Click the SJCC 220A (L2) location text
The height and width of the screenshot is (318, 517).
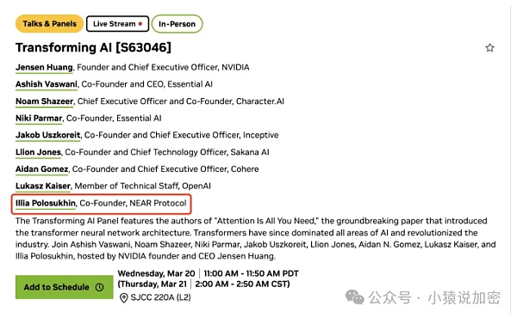point(160,297)
